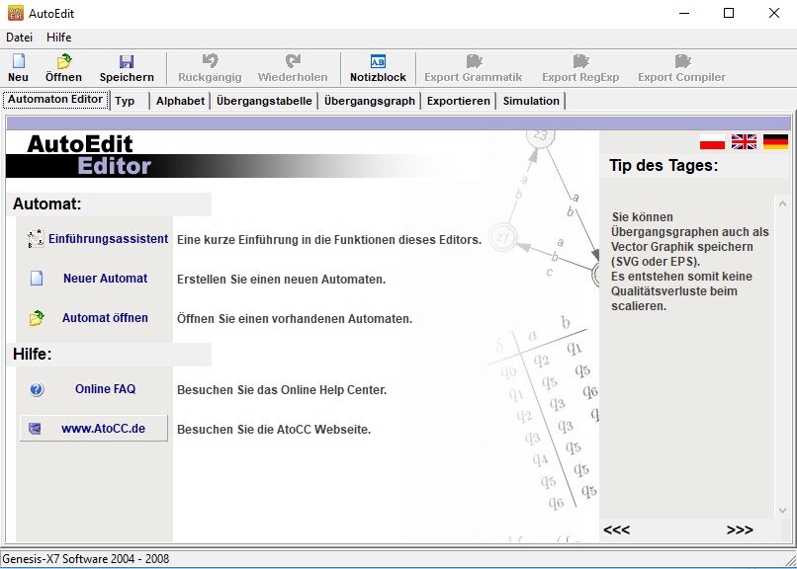Create a new file with the Neu icon
The width and height of the screenshot is (797, 569).
(18, 67)
